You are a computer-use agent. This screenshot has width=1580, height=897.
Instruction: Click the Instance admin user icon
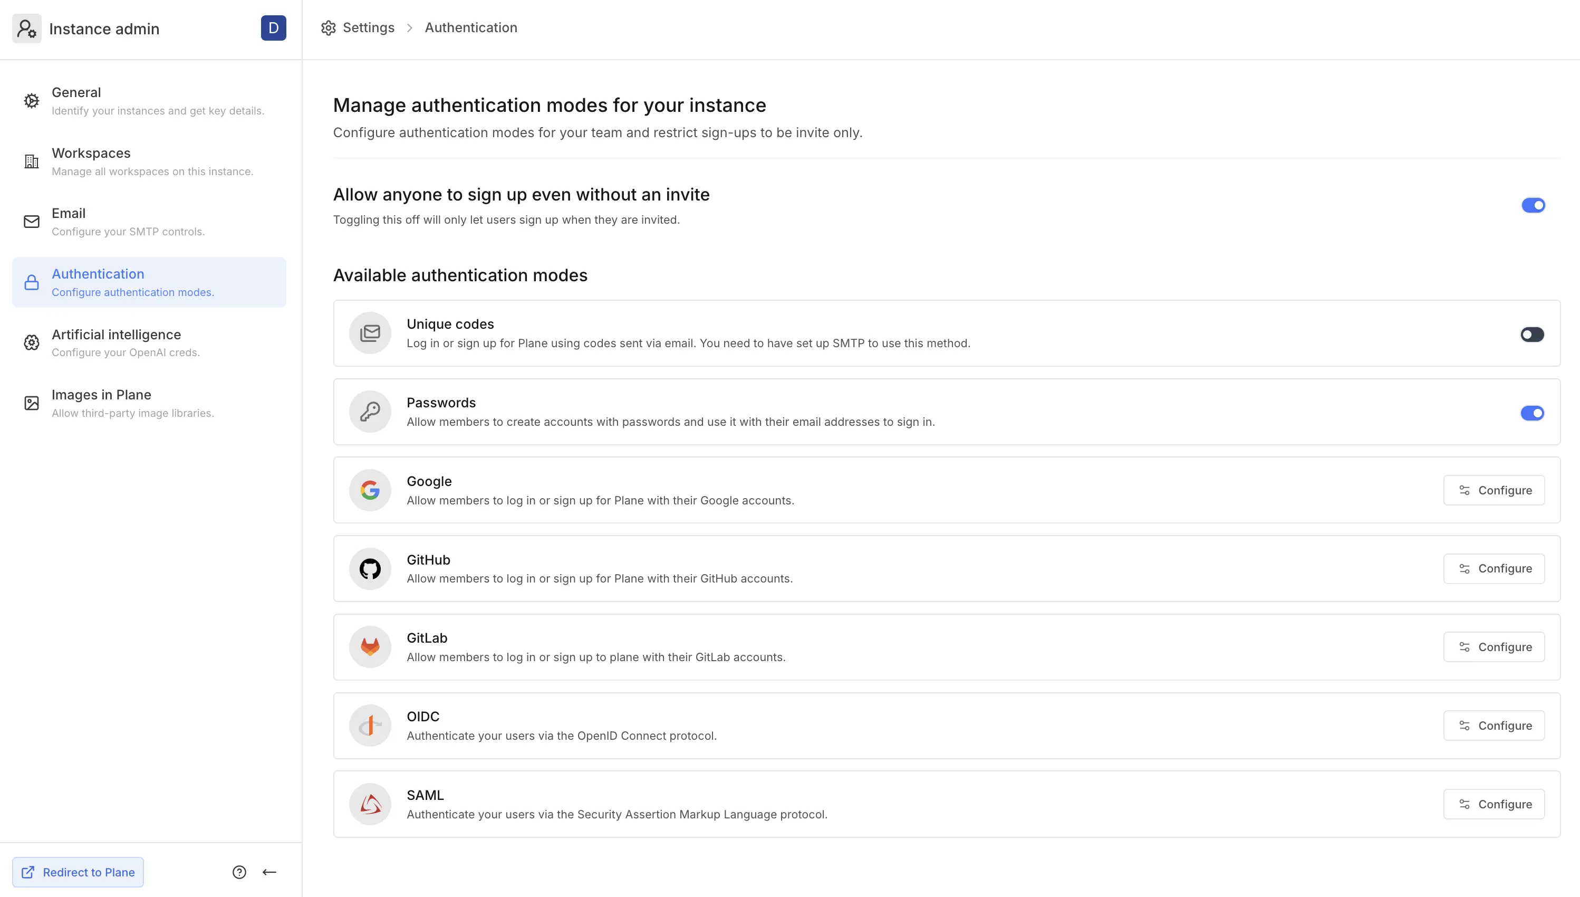pos(26,28)
